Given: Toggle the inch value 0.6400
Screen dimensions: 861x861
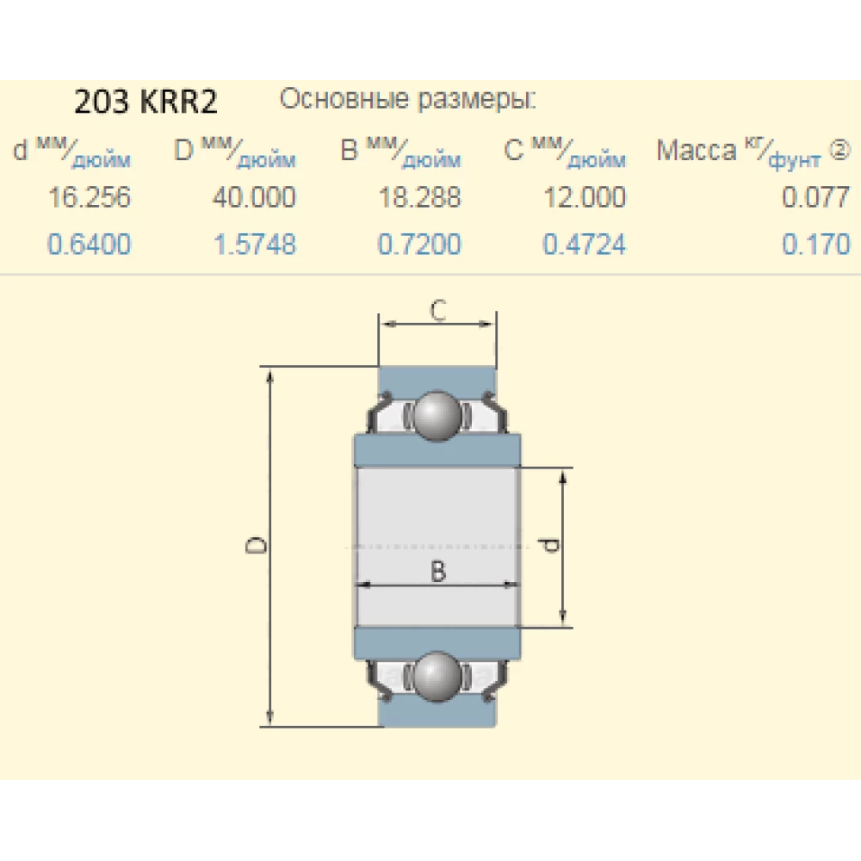Looking at the screenshot, I should tap(89, 245).
